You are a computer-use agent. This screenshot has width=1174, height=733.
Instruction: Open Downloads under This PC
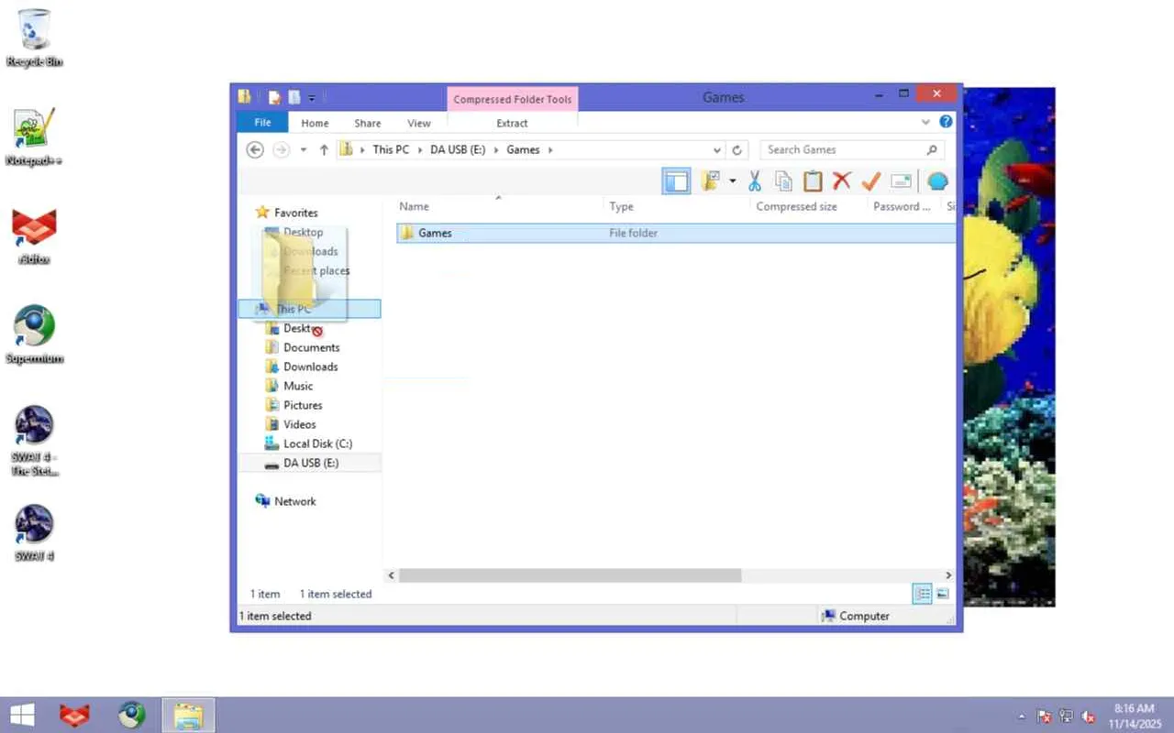tap(311, 366)
